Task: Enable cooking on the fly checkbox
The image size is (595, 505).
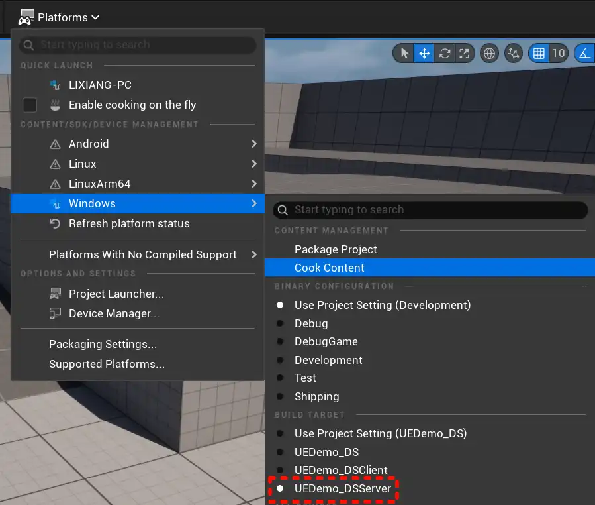Action: [30, 105]
